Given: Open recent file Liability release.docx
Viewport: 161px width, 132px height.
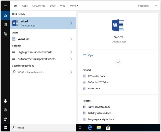Looking at the screenshot, I should 99,113.
